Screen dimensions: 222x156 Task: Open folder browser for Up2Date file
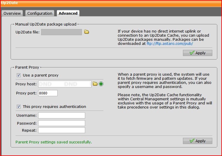click(86, 32)
